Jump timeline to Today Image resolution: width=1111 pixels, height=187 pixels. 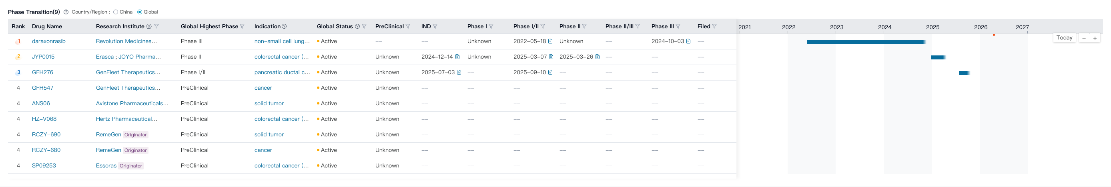pyautogui.click(x=1064, y=38)
